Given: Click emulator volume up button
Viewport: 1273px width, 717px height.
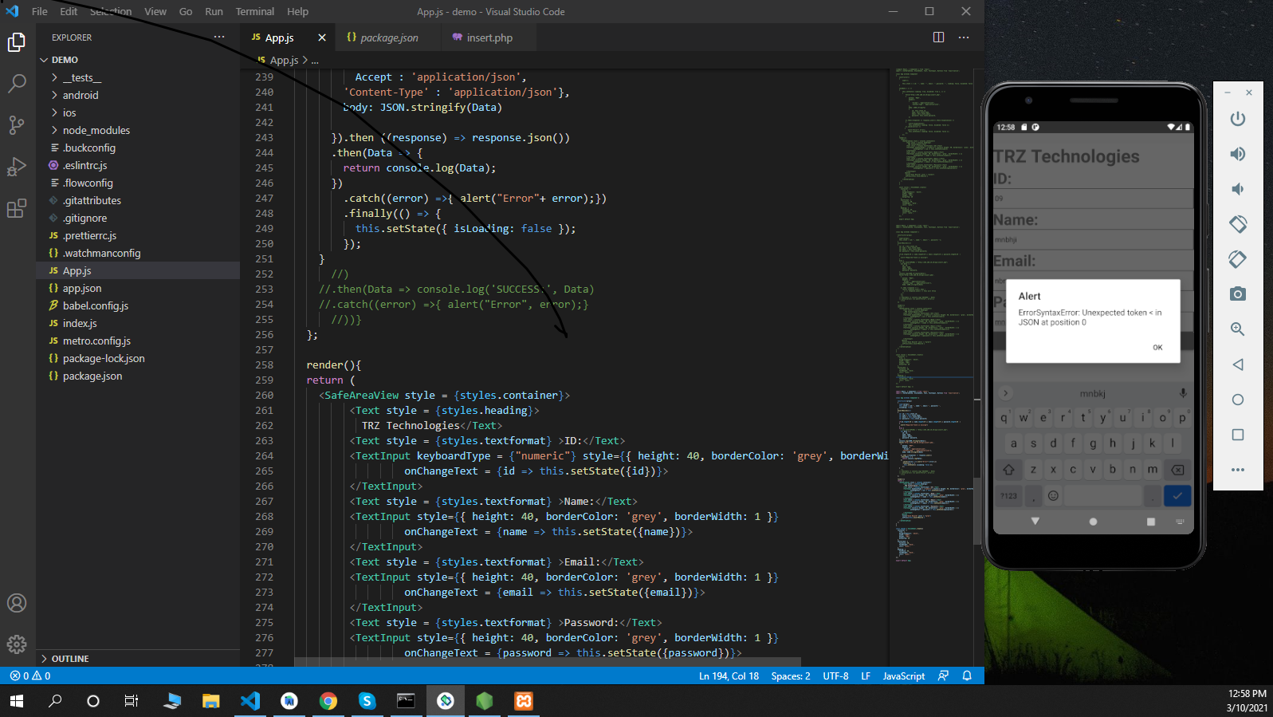Looking at the screenshot, I should [x=1238, y=154].
